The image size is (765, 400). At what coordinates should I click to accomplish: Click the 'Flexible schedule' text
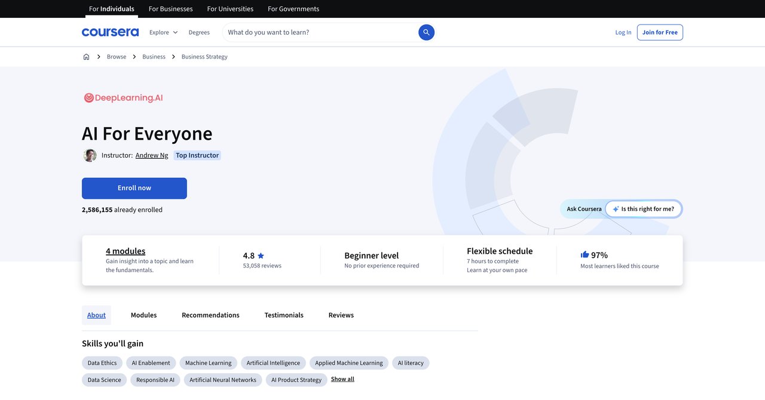point(500,251)
